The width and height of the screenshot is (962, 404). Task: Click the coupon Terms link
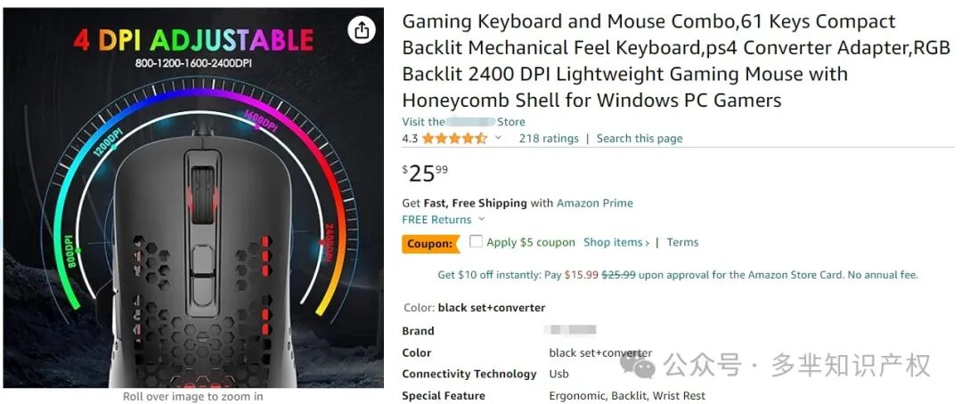point(682,242)
